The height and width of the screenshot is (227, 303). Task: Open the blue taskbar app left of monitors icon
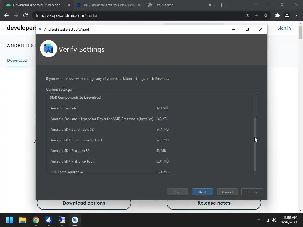(49, 220)
